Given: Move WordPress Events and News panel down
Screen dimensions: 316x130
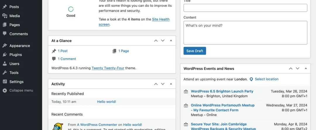Looking at the screenshot, I should point(298,68).
